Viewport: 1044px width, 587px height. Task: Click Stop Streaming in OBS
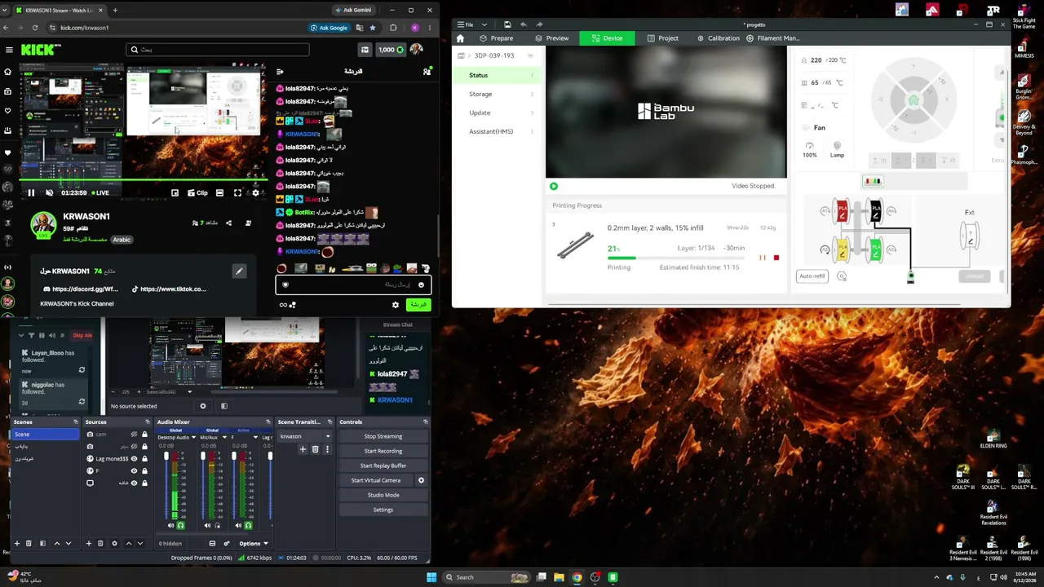tap(383, 436)
